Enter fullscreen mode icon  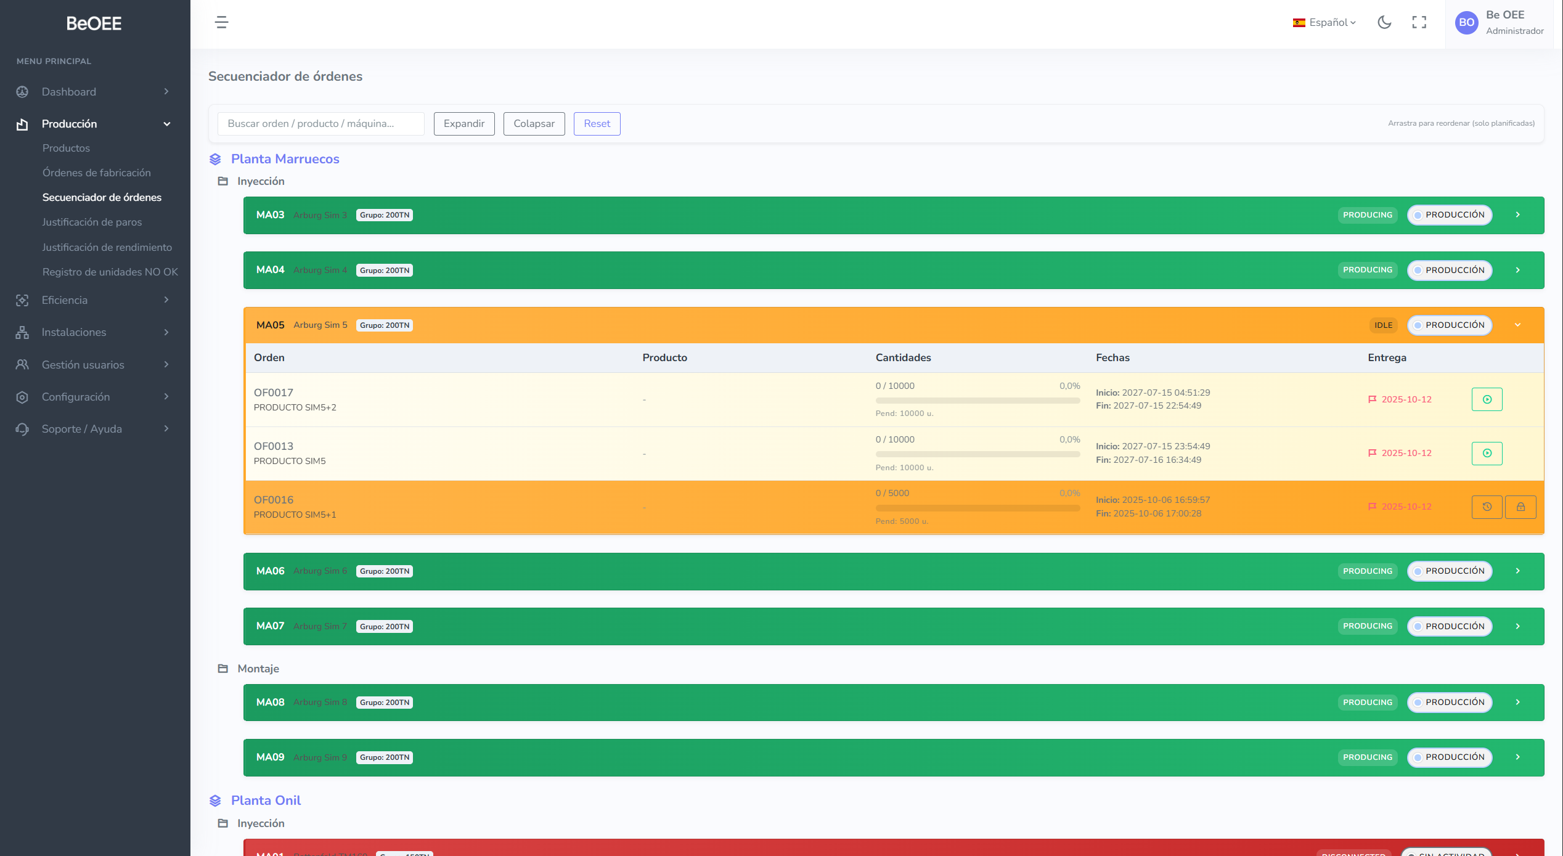coord(1419,23)
